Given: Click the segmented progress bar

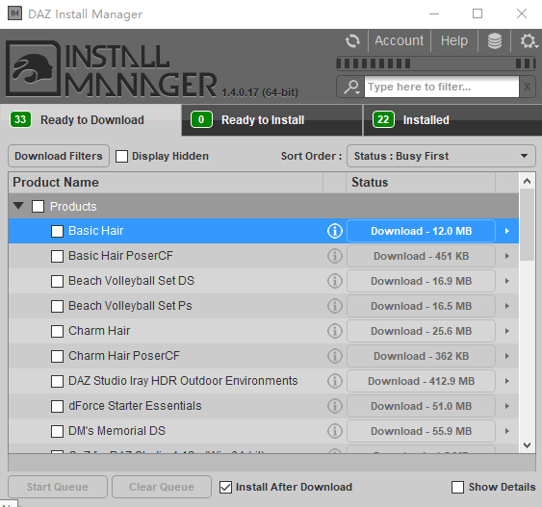Looking at the screenshot, I should point(436,63).
